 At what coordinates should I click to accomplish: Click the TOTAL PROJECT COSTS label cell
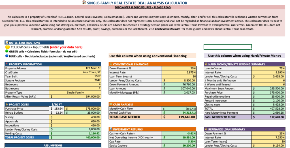(27, 138)
